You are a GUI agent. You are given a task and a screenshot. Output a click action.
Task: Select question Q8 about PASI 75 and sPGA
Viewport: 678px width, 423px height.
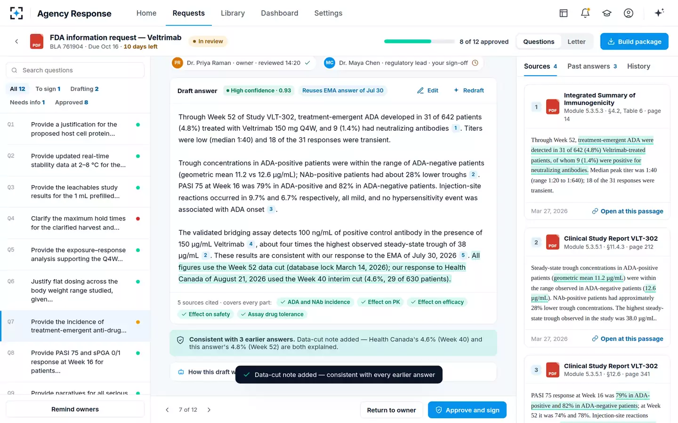[75, 361]
